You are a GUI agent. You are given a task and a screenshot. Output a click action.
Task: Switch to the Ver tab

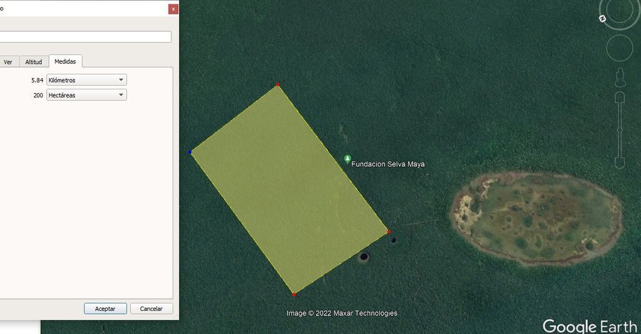point(8,62)
